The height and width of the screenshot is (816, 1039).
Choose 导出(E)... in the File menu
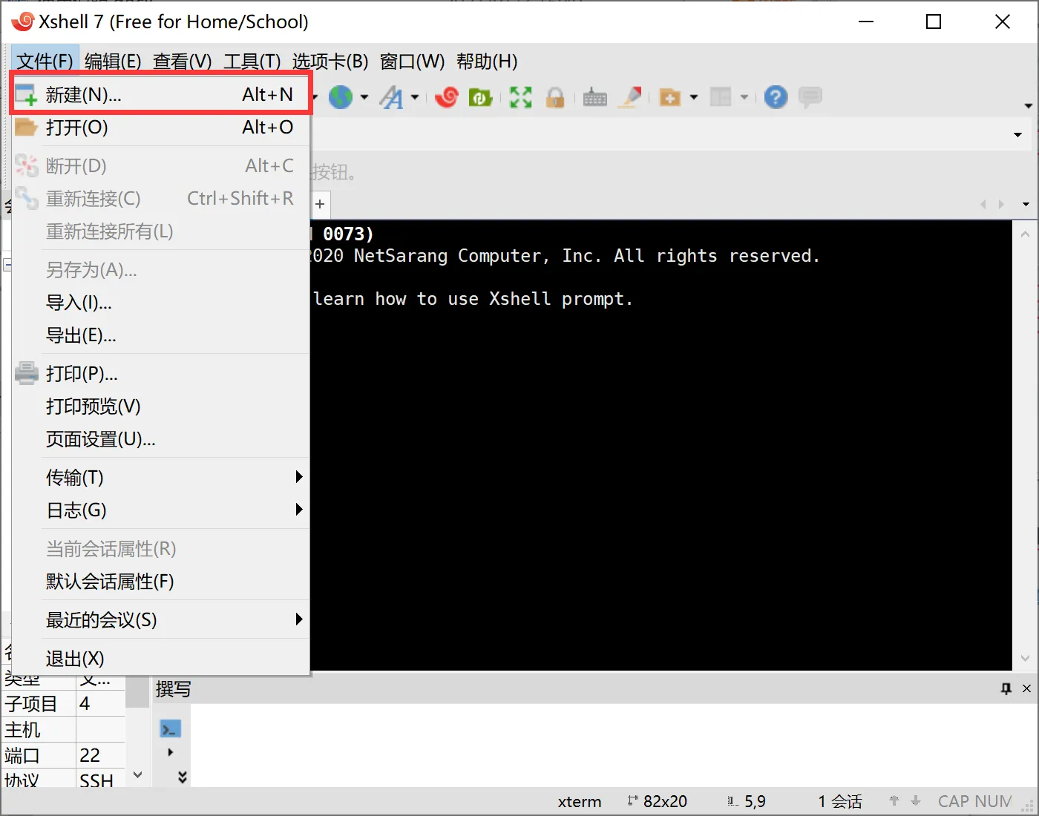(x=161, y=335)
